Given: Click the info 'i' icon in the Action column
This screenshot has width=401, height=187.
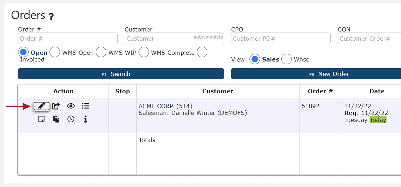Looking at the screenshot, I should (85, 119).
